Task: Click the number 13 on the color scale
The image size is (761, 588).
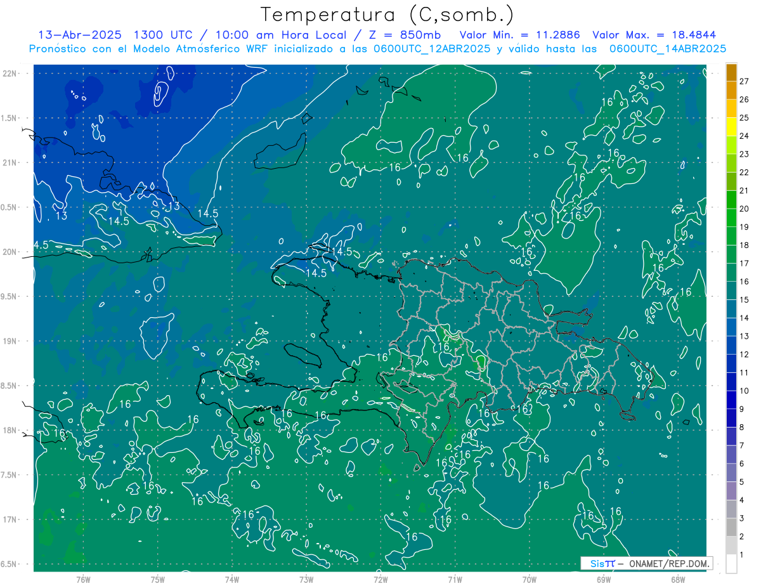Action: tap(745, 336)
